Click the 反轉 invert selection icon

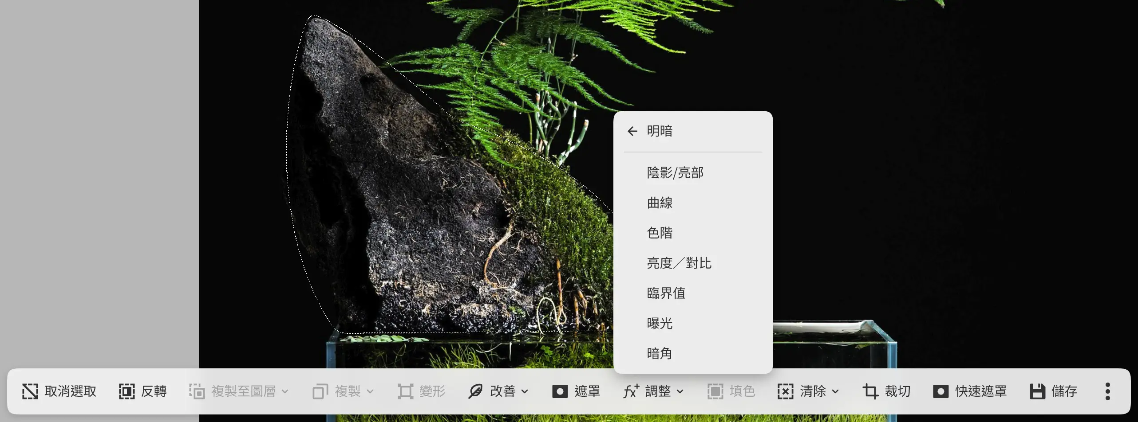click(126, 391)
